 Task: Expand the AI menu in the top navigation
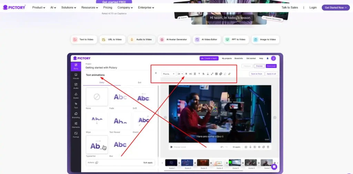[x=53, y=8]
